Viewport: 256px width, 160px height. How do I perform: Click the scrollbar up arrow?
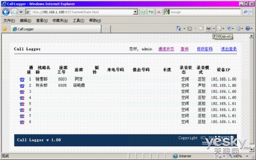[251, 36]
